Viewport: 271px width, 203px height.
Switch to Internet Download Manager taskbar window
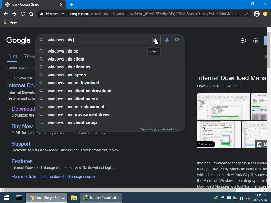coord(101,198)
